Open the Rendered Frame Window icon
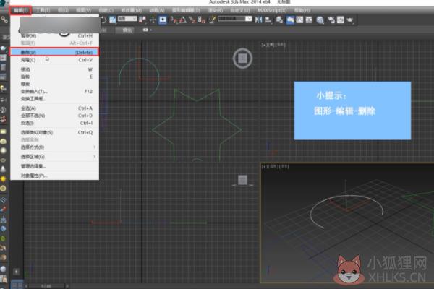The height and width of the screenshot is (289, 434). pyautogui.click(x=341, y=20)
